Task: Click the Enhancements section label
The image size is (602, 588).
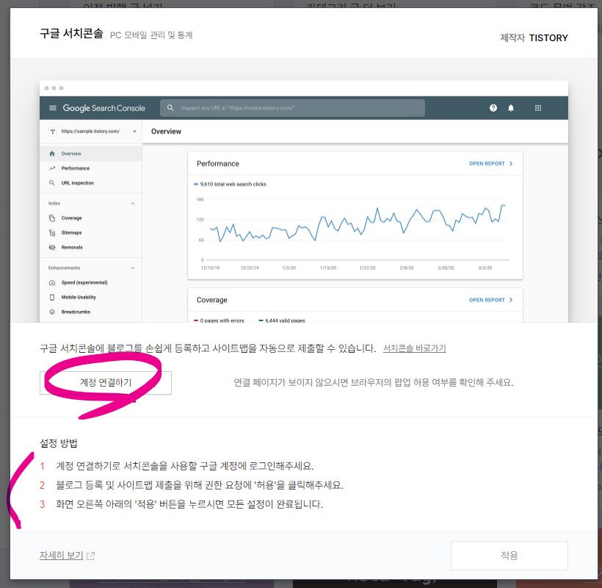Action: [x=64, y=268]
